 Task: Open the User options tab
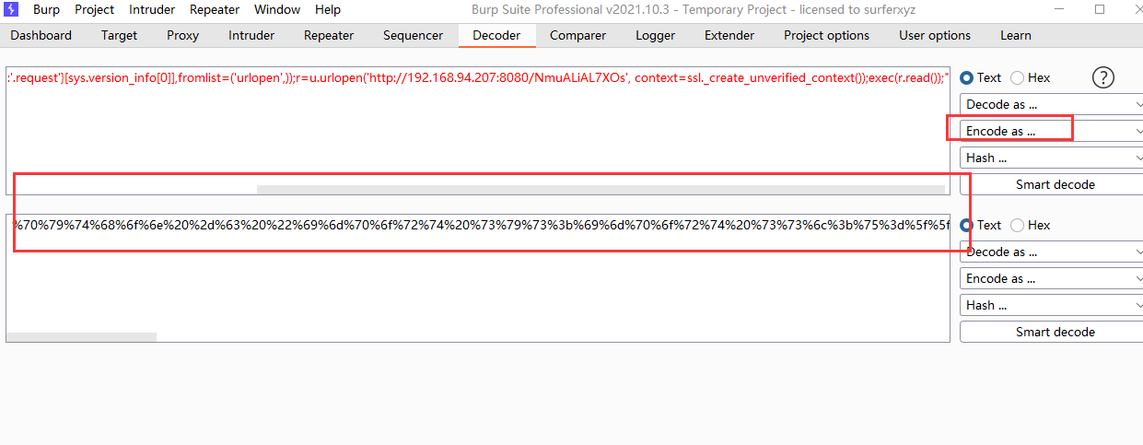(x=935, y=35)
